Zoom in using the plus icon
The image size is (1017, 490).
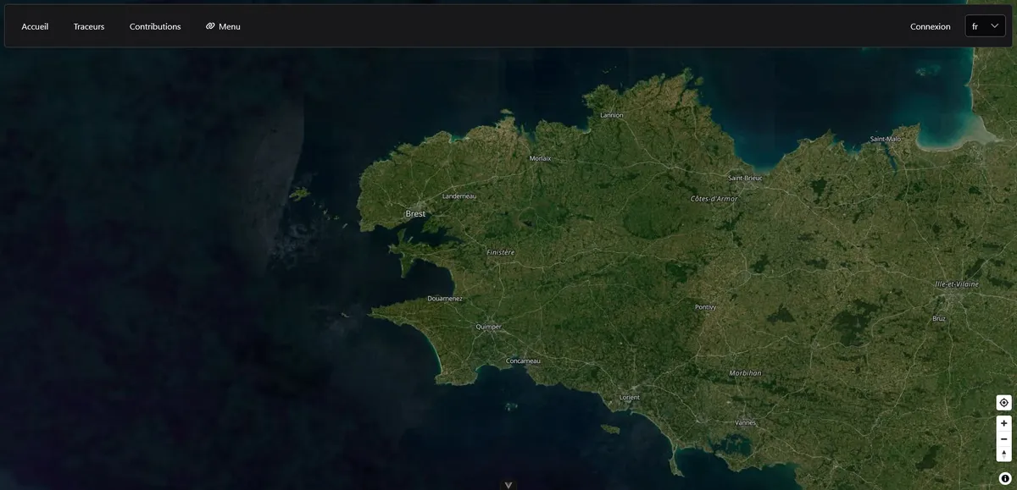pos(1003,422)
